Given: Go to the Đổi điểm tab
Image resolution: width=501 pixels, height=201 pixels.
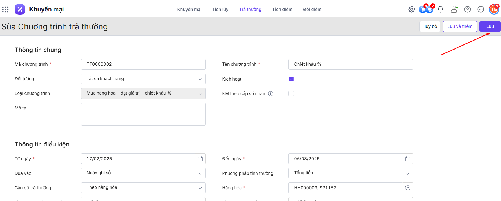Looking at the screenshot, I should point(312,10).
